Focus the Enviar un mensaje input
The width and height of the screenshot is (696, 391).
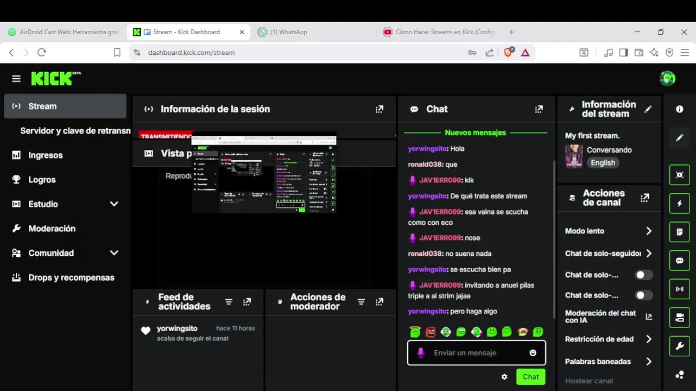pyautogui.click(x=476, y=353)
